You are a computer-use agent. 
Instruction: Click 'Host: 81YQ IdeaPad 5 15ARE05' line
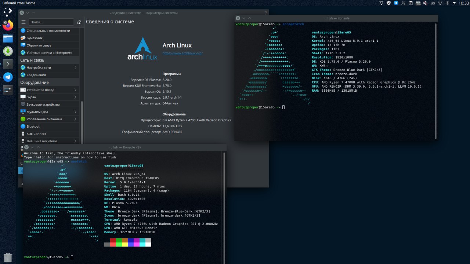point(131,178)
